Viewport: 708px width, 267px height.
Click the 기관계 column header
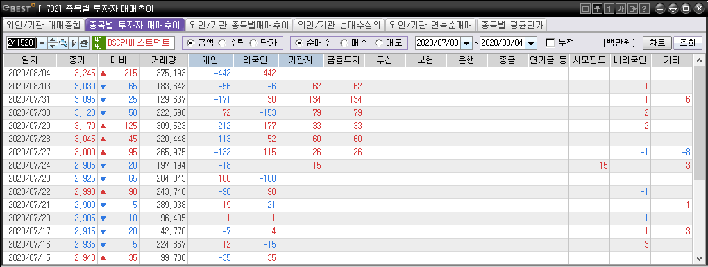tap(301, 60)
